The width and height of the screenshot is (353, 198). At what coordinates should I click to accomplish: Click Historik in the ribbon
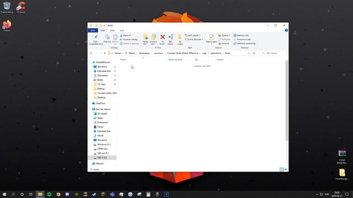223,43
